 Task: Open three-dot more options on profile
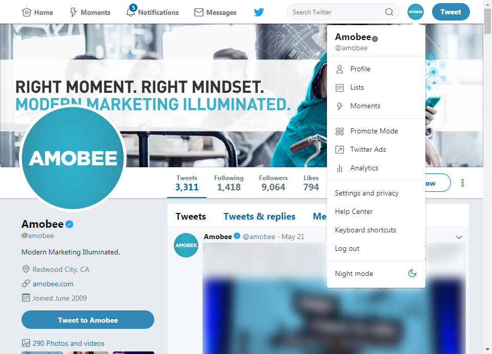462,183
